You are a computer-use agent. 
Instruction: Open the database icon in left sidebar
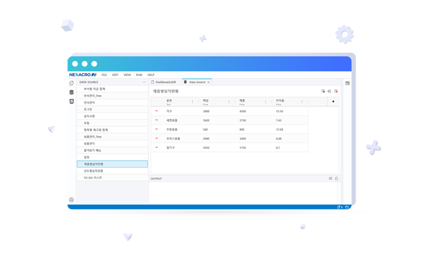[x=72, y=93]
